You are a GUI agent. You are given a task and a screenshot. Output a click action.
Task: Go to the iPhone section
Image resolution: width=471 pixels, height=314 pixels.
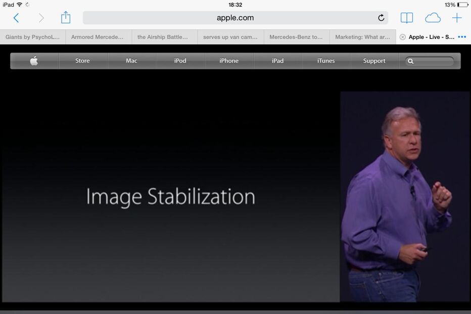click(228, 61)
